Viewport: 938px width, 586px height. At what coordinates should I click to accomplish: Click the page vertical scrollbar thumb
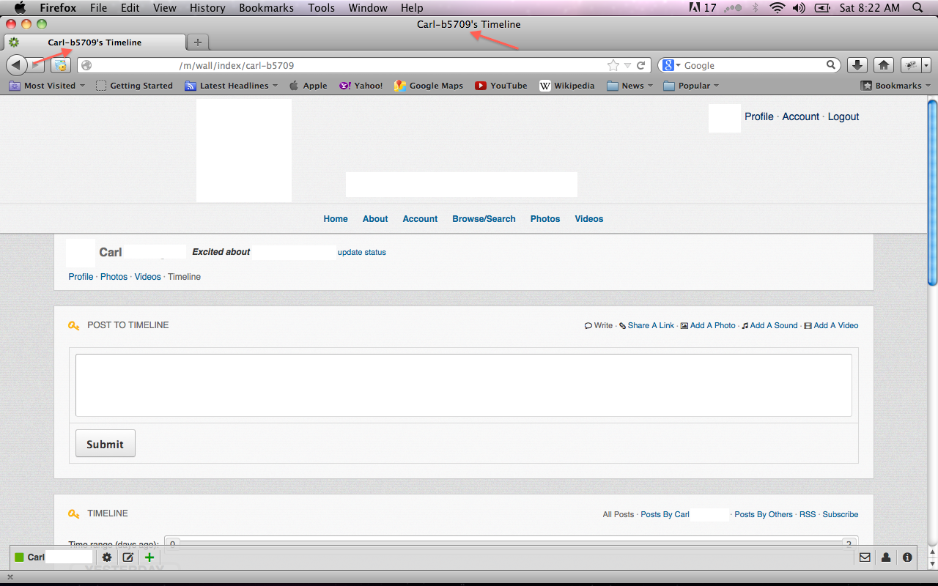coord(932,192)
